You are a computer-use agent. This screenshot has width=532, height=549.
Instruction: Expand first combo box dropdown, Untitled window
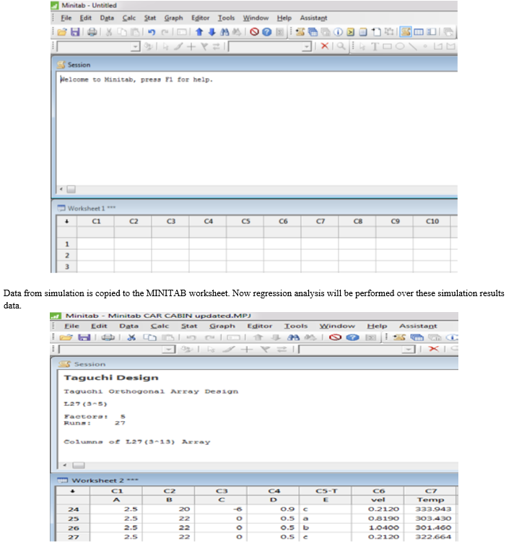click(135, 46)
